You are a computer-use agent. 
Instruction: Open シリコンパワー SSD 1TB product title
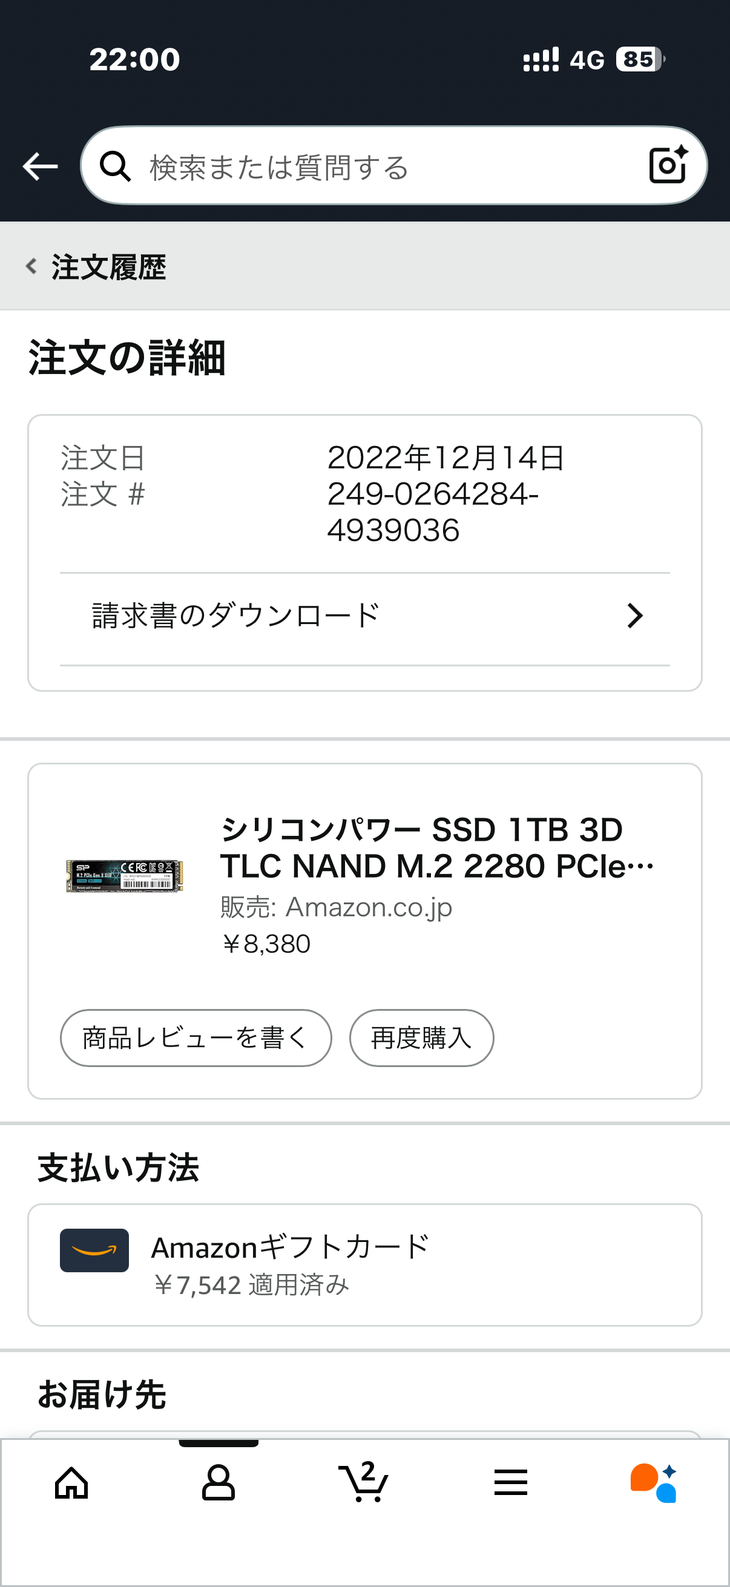tap(438, 847)
